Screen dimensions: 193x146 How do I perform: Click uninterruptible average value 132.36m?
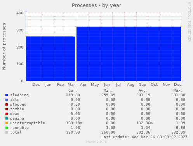(144, 123)
